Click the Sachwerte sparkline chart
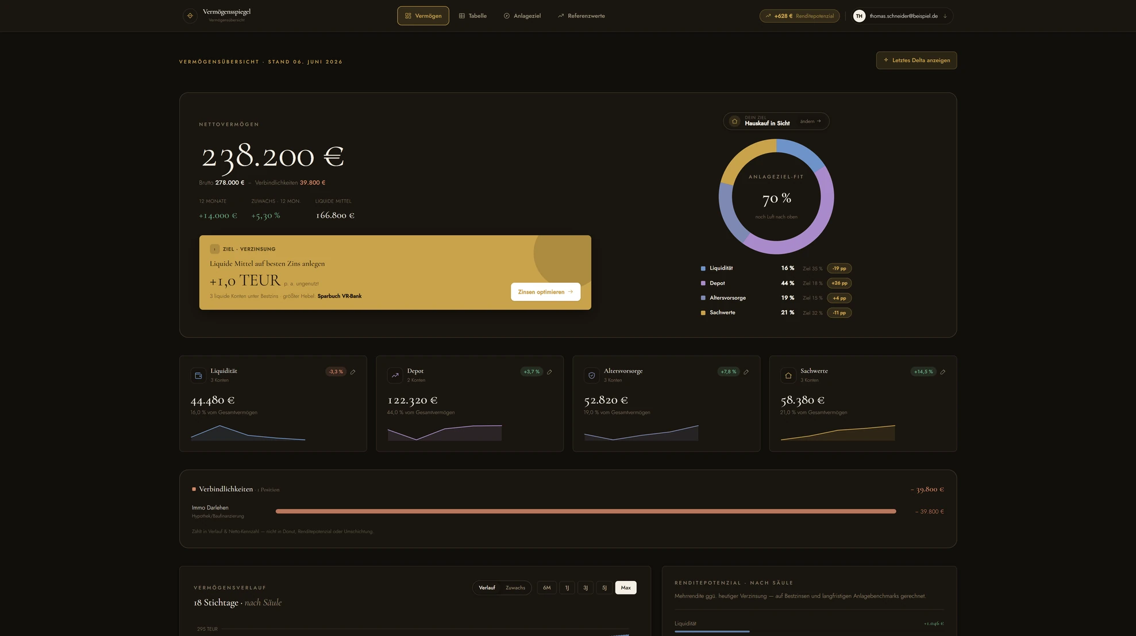1136x636 pixels. [x=838, y=433]
